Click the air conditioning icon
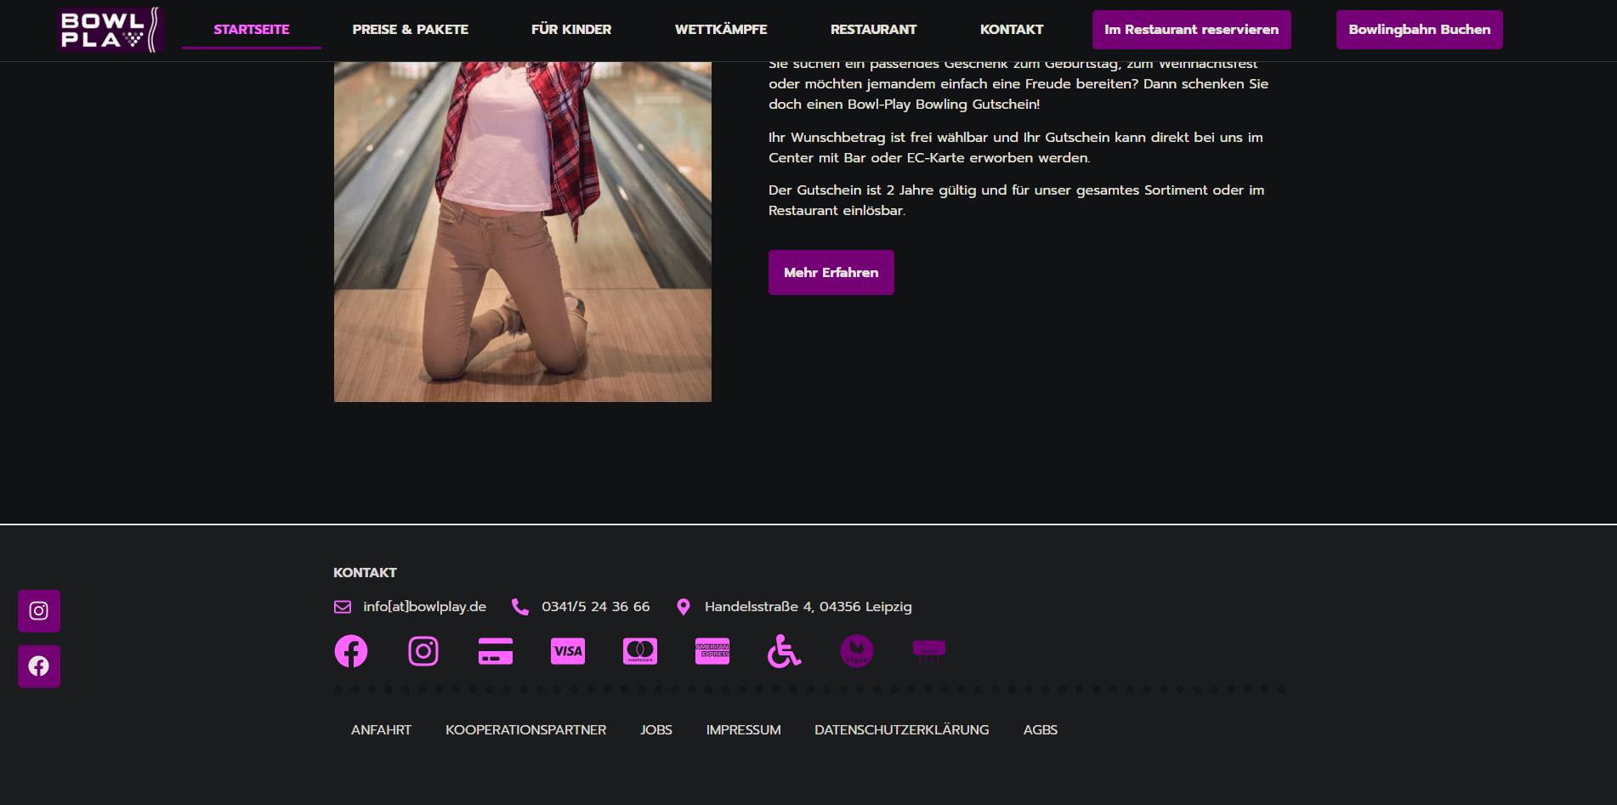 [929, 651]
